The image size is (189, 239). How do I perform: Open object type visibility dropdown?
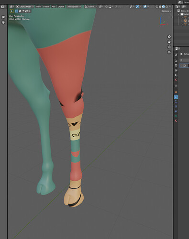[x=132, y=7]
